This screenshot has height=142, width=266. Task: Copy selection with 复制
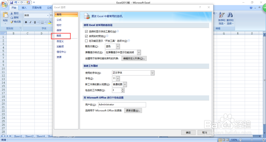(x=14, y=18)
